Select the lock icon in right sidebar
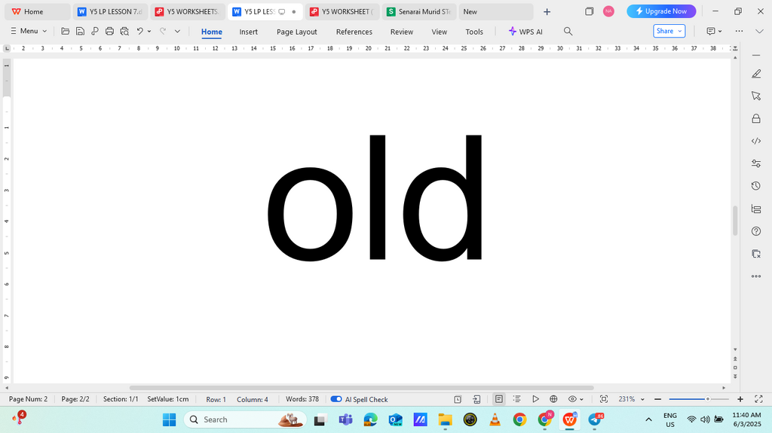This screenshot has width=772, height=433. [756, 118]
